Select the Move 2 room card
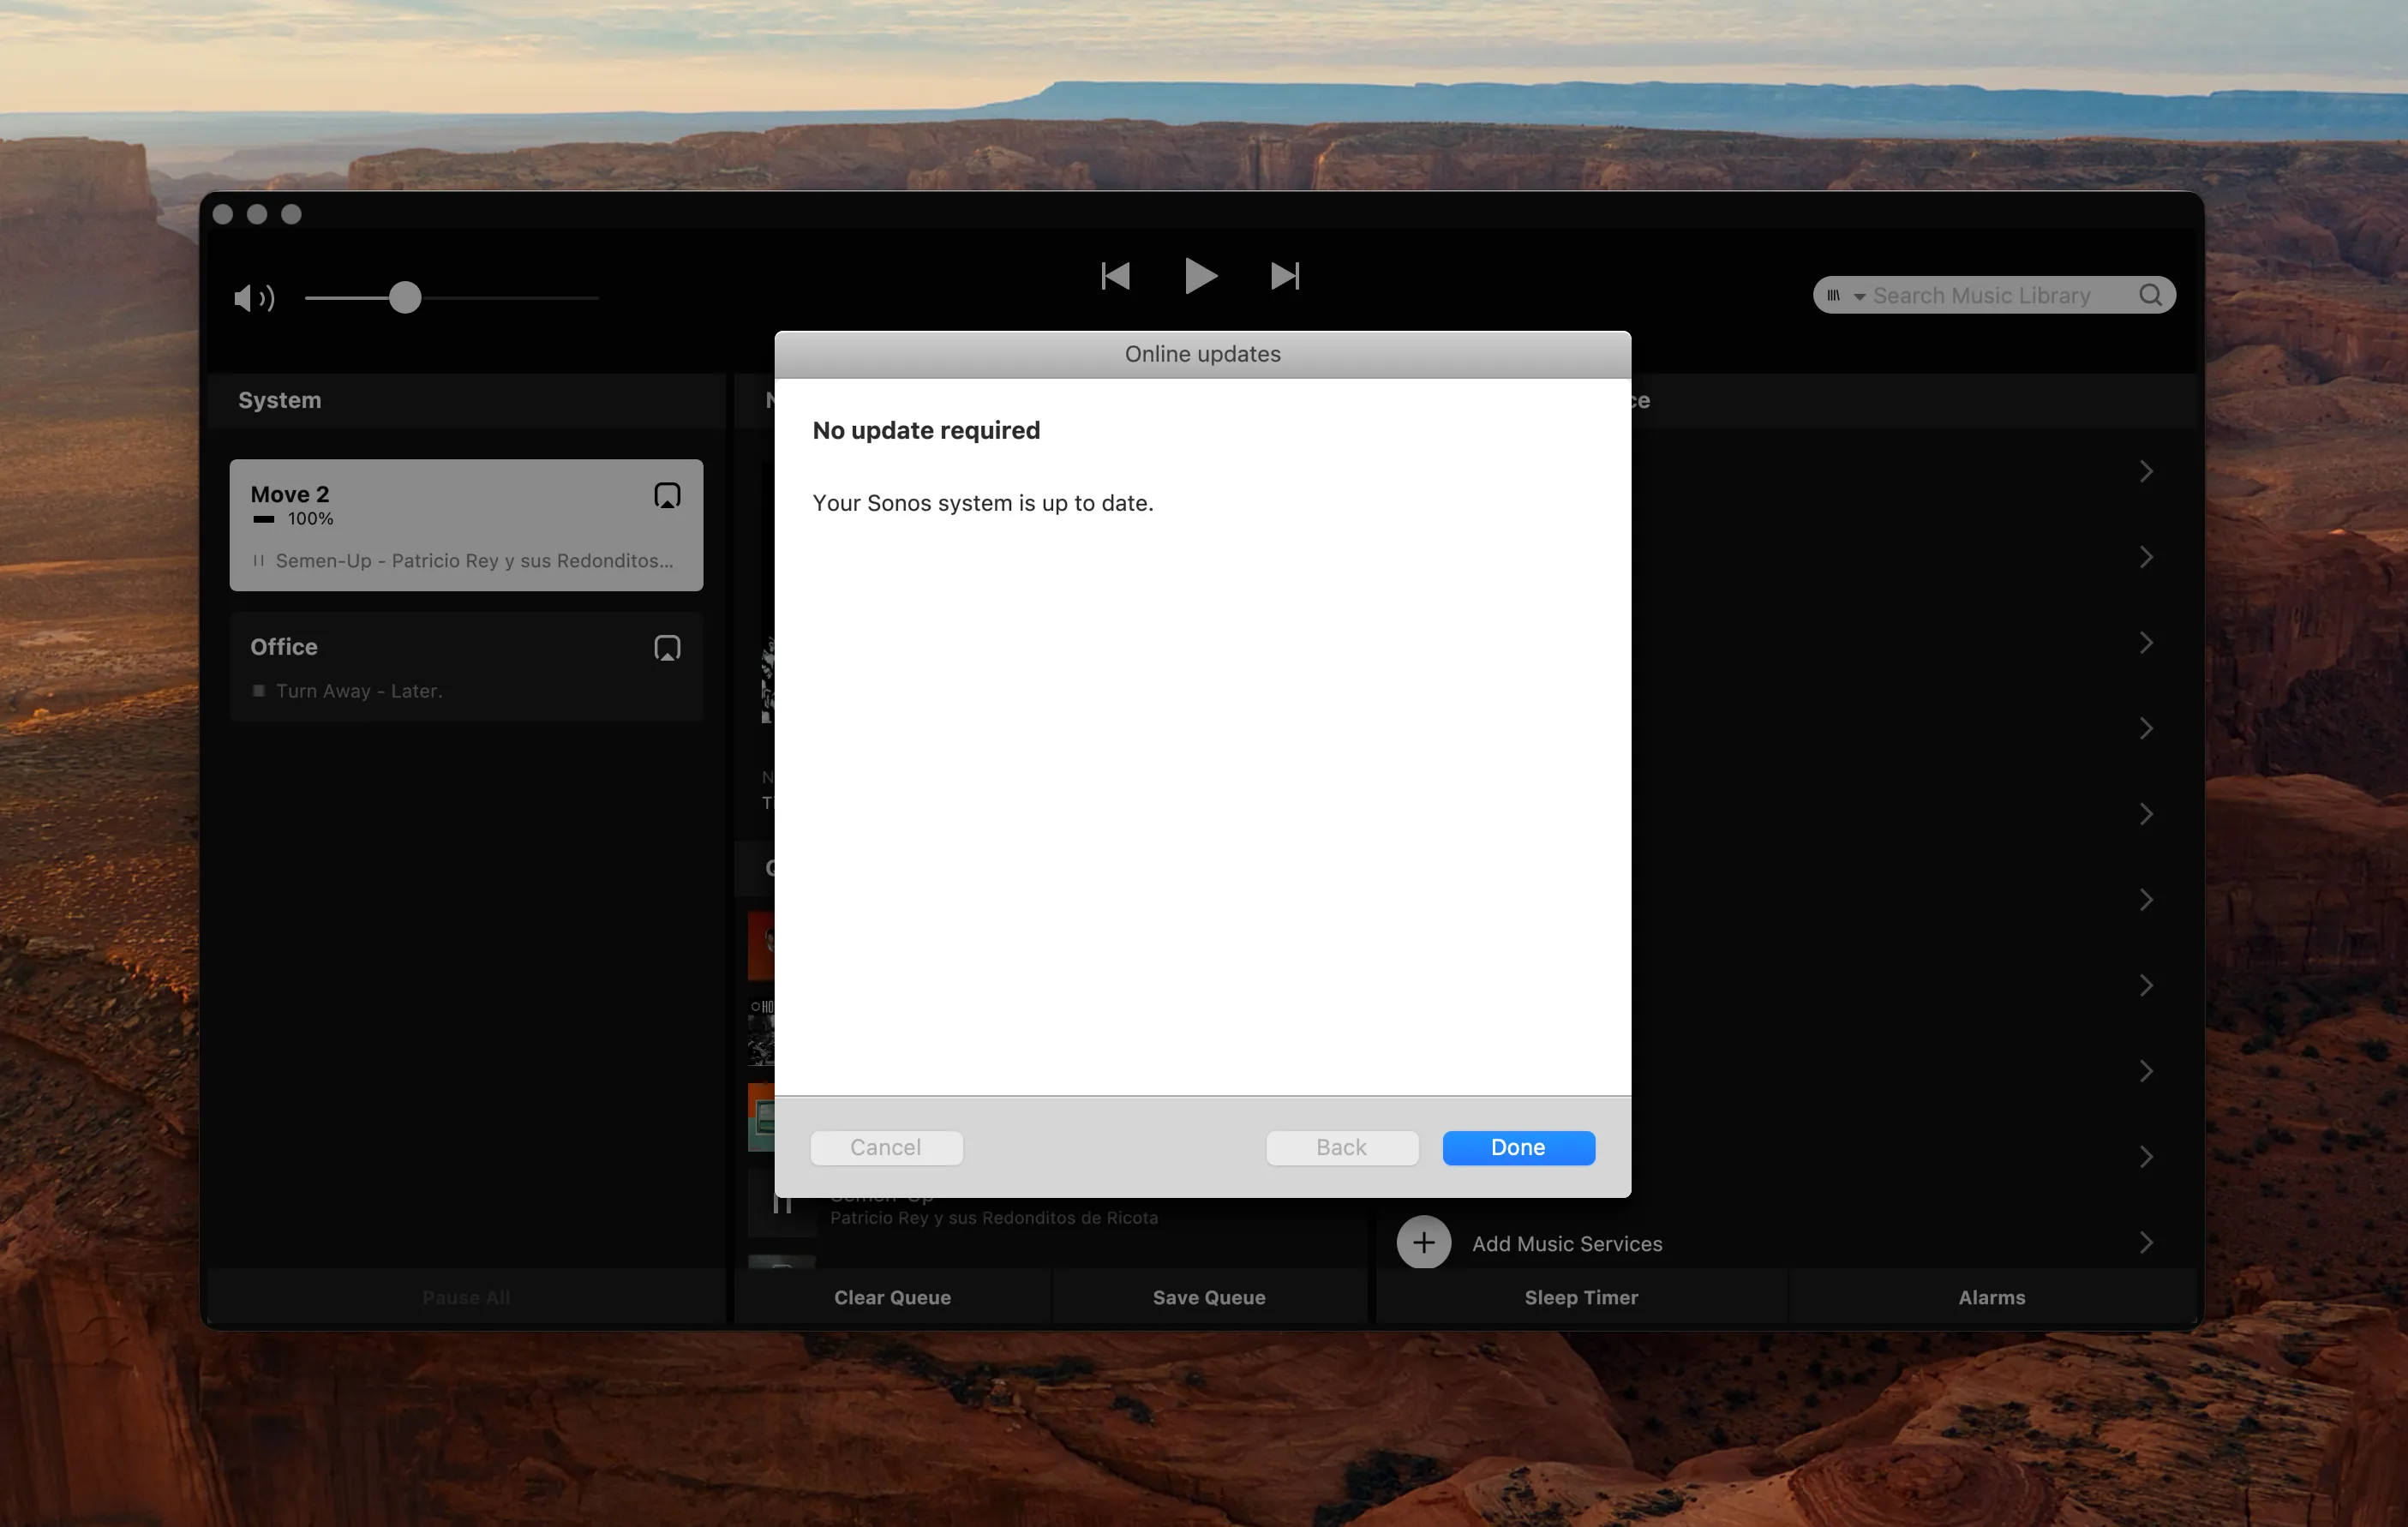The height and width of the screenshot is (1527, 2408). click(466, 525)
